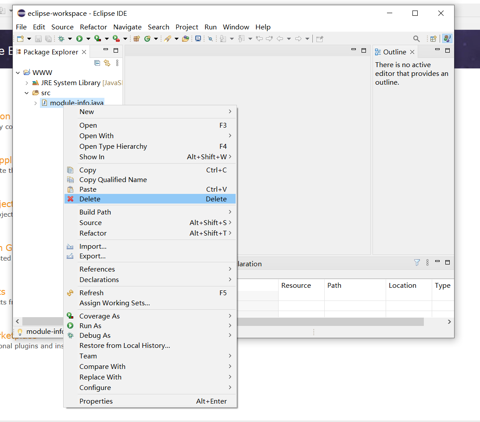
Task: Open Properties from context menu
Action: coord(150,401)
